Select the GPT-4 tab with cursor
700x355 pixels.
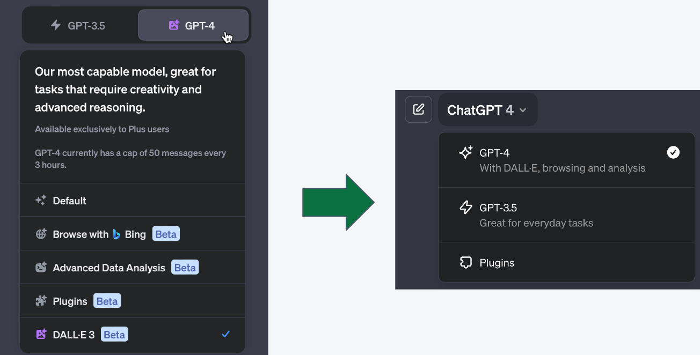coord(193,25)
